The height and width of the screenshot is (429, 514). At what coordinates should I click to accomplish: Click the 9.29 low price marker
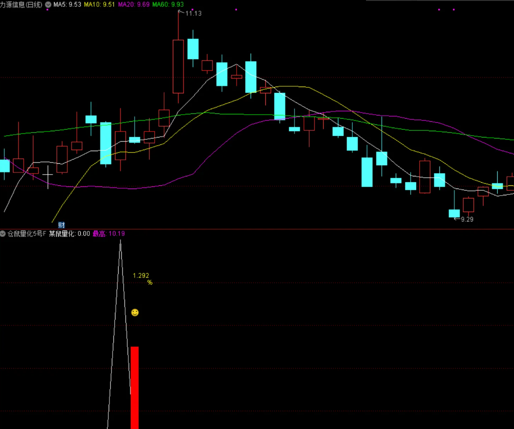tap(467, 219)
